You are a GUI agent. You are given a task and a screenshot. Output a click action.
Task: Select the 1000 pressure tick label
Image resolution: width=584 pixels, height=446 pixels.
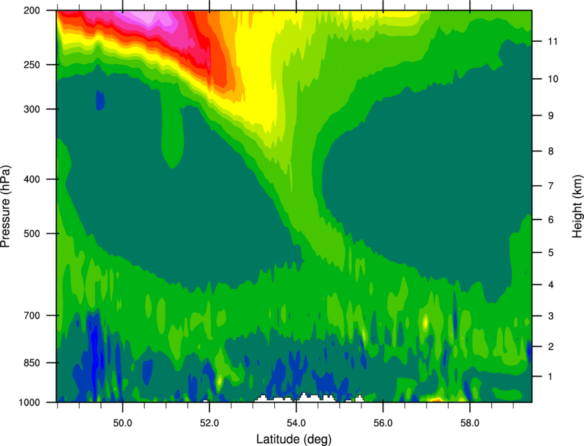click(30, 403)
